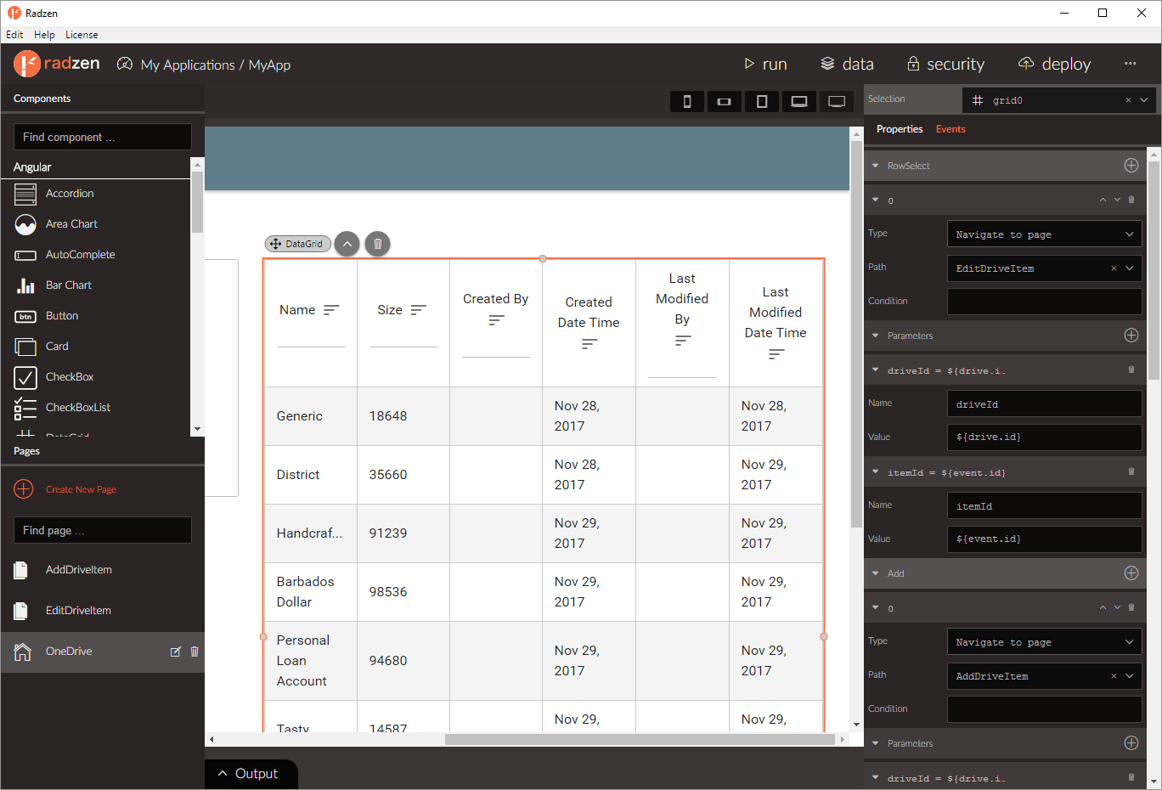
Task: Delete the OneDrive page
Action: point(195,652)
